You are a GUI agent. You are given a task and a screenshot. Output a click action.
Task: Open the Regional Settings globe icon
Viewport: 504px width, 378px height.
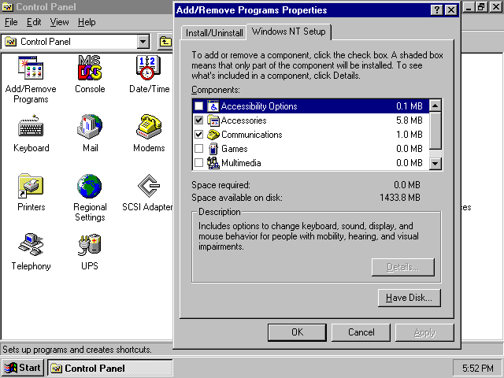tap(90, 186)
